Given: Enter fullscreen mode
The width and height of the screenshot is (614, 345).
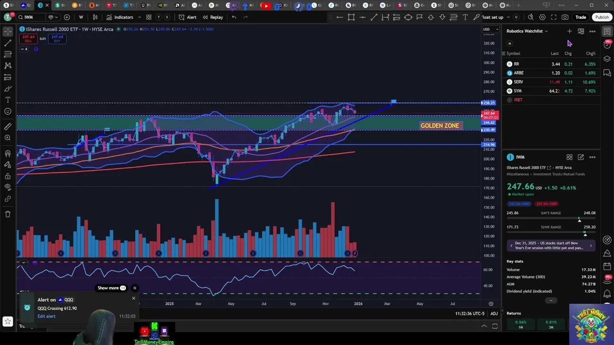Looking at the screenshot, I should click(554, 17).
